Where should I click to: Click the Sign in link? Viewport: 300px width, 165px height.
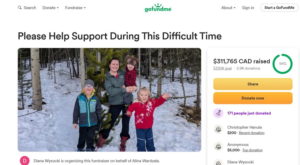pyautogui.click(x=248, y=8)
